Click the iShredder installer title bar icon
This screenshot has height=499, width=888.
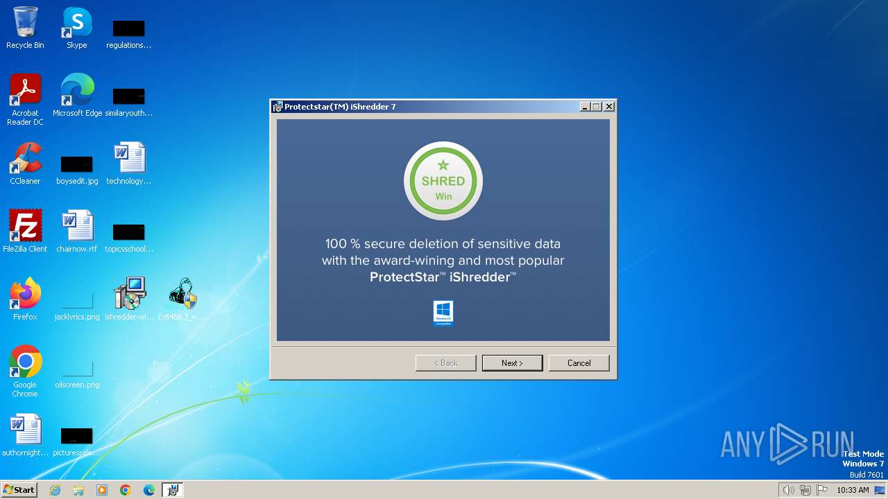[277, 107]
